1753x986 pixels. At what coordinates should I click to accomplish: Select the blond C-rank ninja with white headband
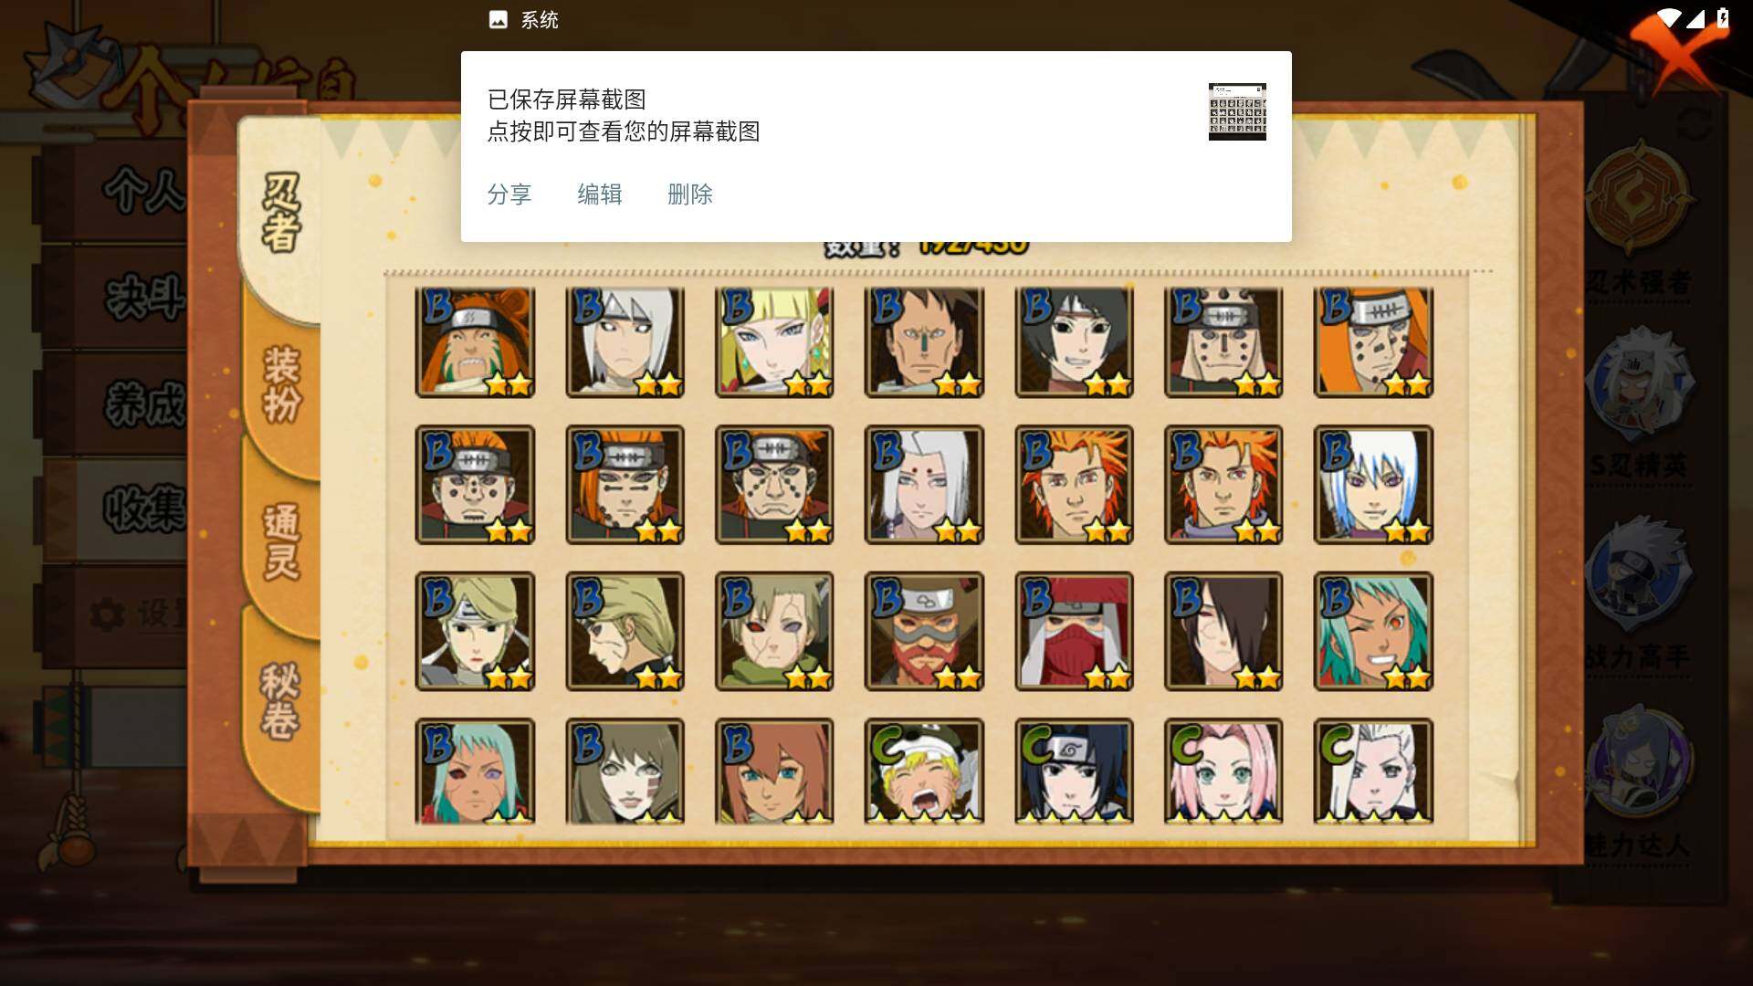point(924,771)
